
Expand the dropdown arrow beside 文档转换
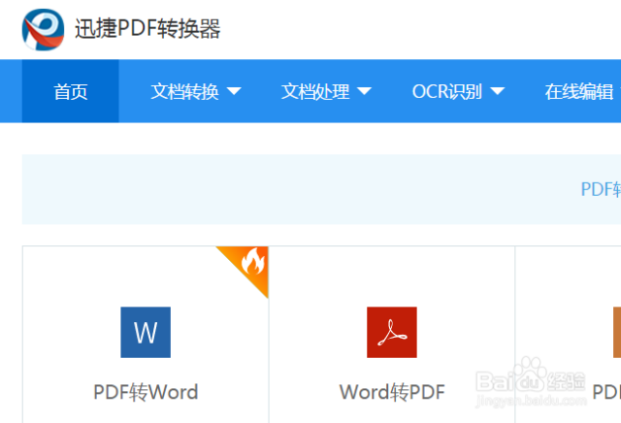point(234,91)
